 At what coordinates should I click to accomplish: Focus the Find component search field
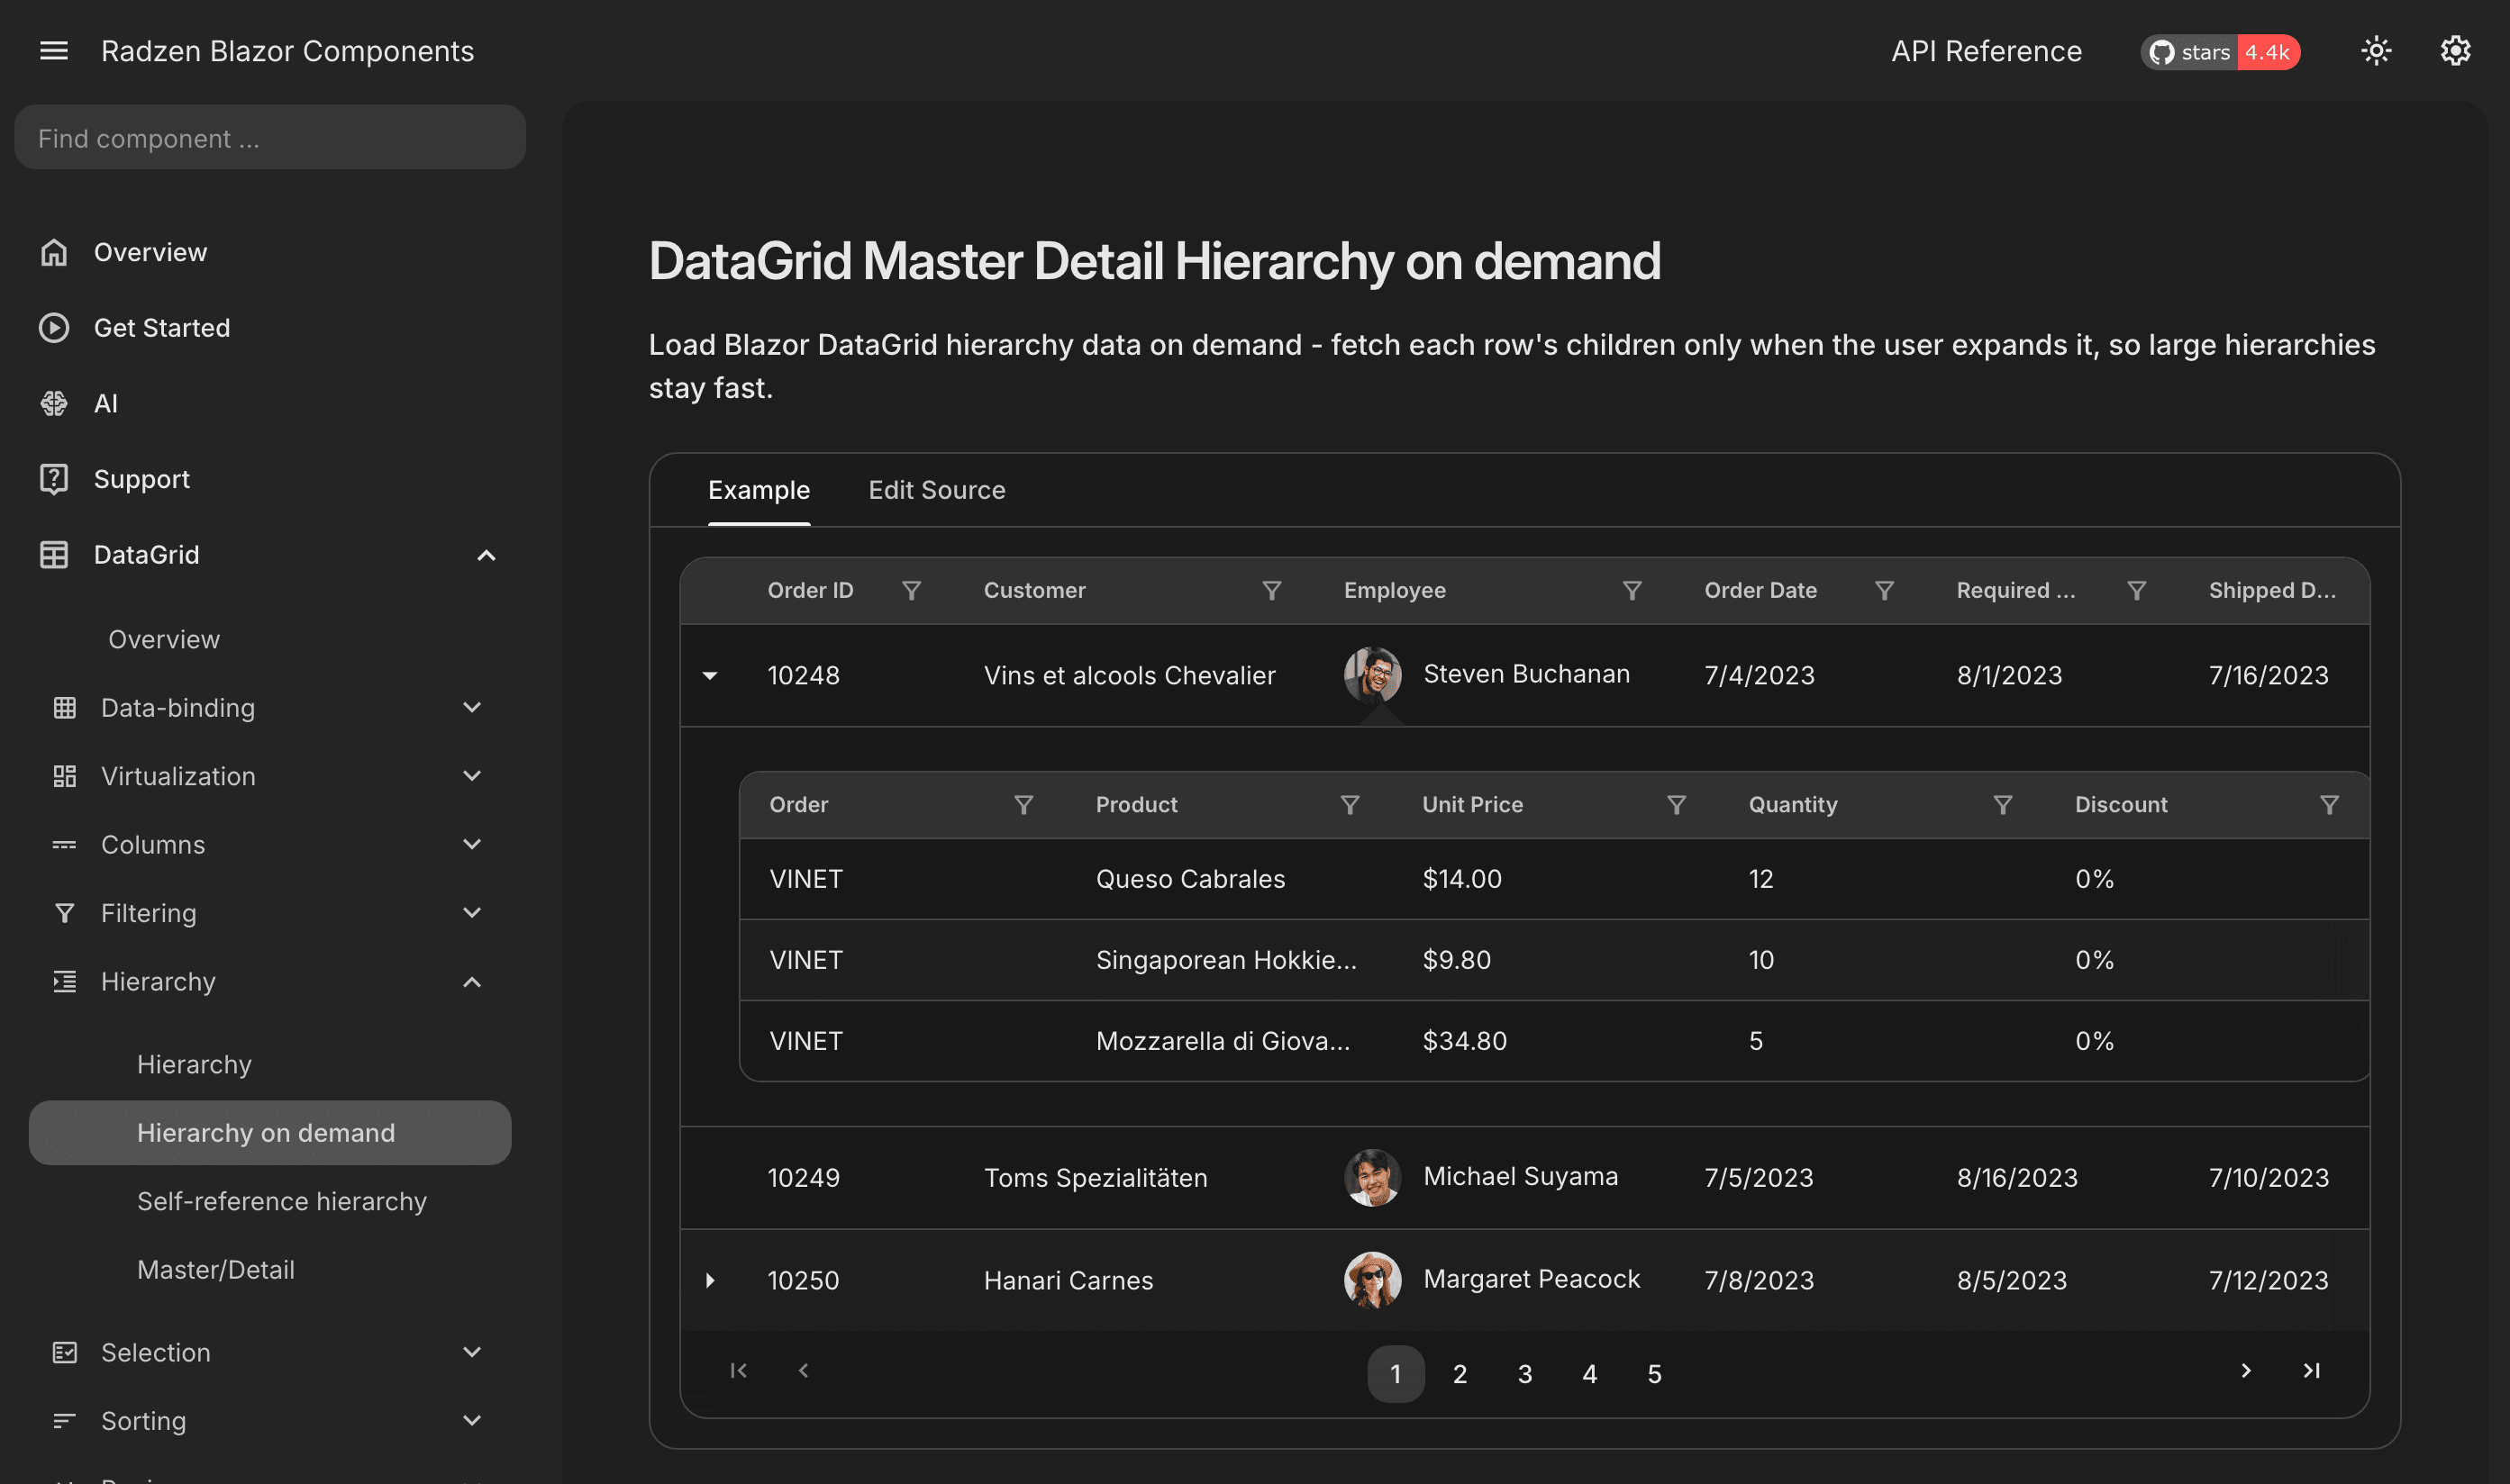tap(270, 138)
